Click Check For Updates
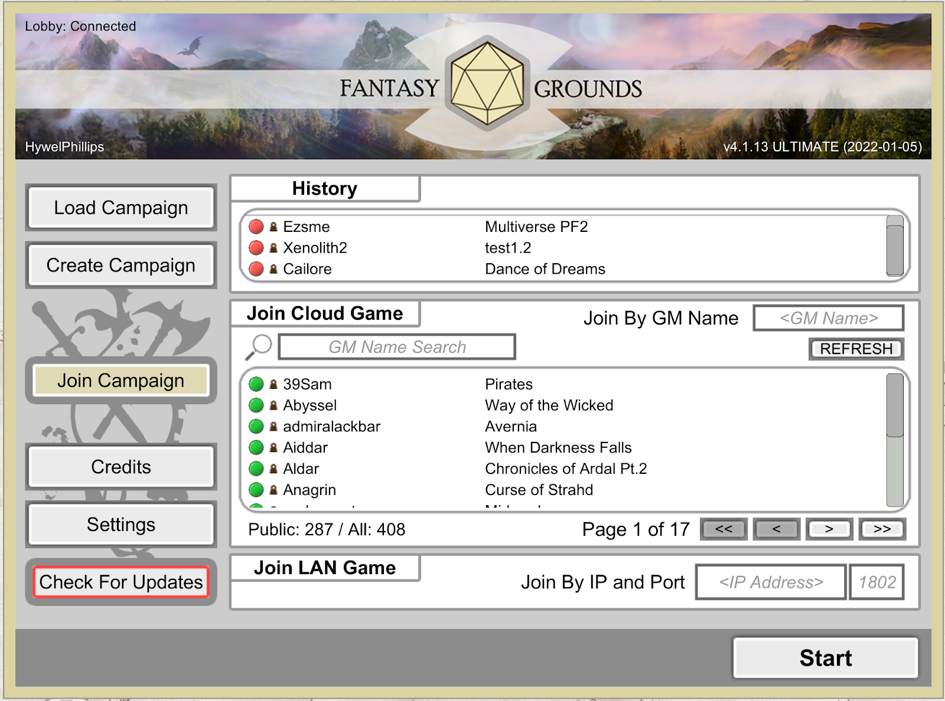Screen dimensions: 945x701 [x=121, y=582]
